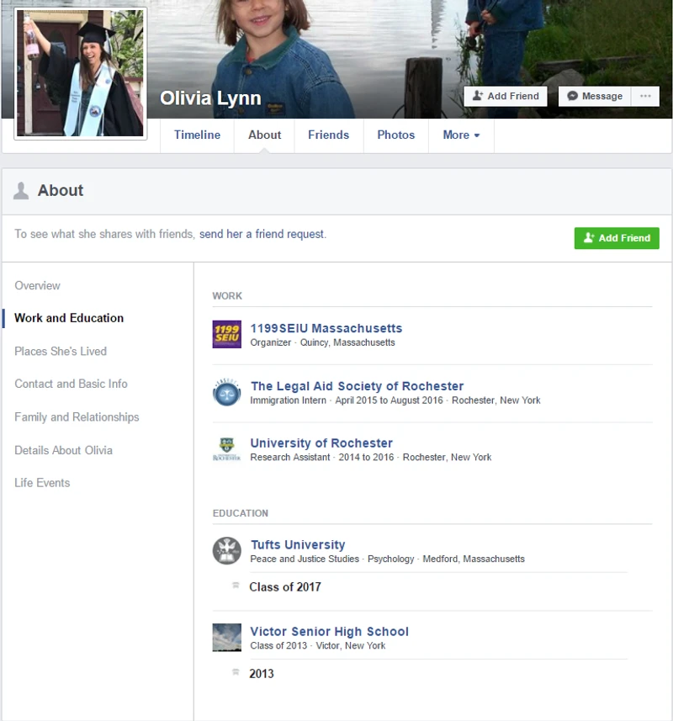Image resolution: width=673 pixels, height=721 pixels.
Task: Click the Immigration Intern date details text
Action: (x=395, y=400)
